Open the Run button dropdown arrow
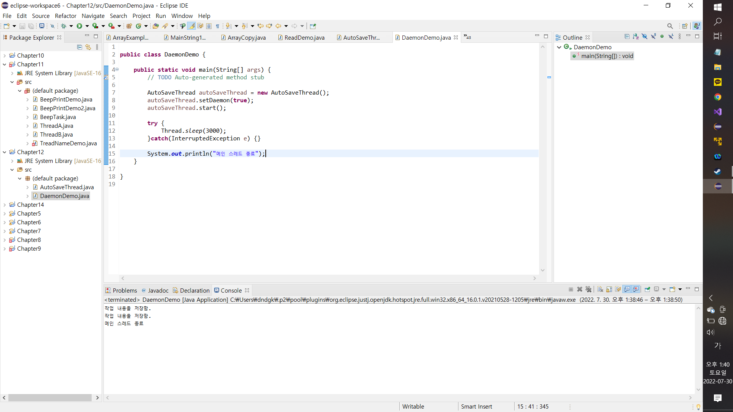Screen dimensions: 733x412 pyautogui.click(x=87, y=26)
